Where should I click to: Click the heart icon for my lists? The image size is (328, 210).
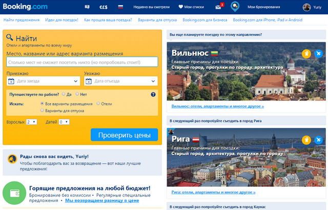point(180,7)
